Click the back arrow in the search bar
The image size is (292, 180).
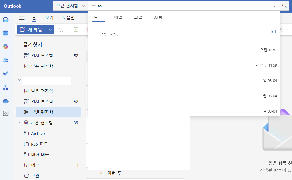(93, 6)
